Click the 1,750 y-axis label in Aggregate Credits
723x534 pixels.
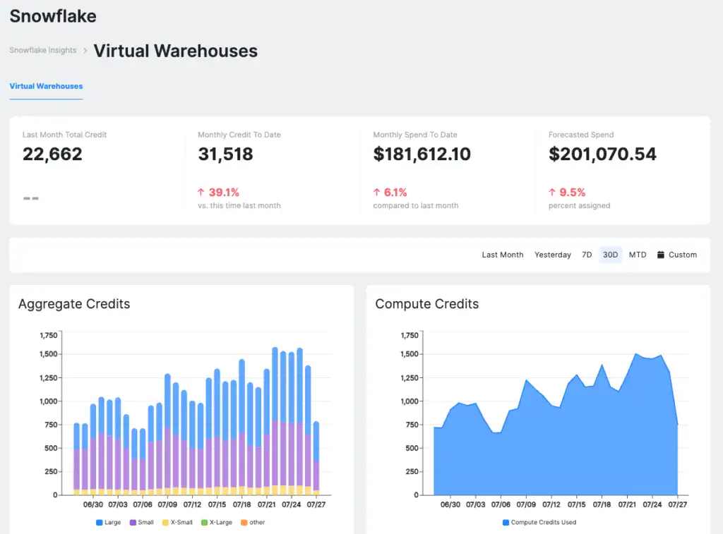(49, 335)
